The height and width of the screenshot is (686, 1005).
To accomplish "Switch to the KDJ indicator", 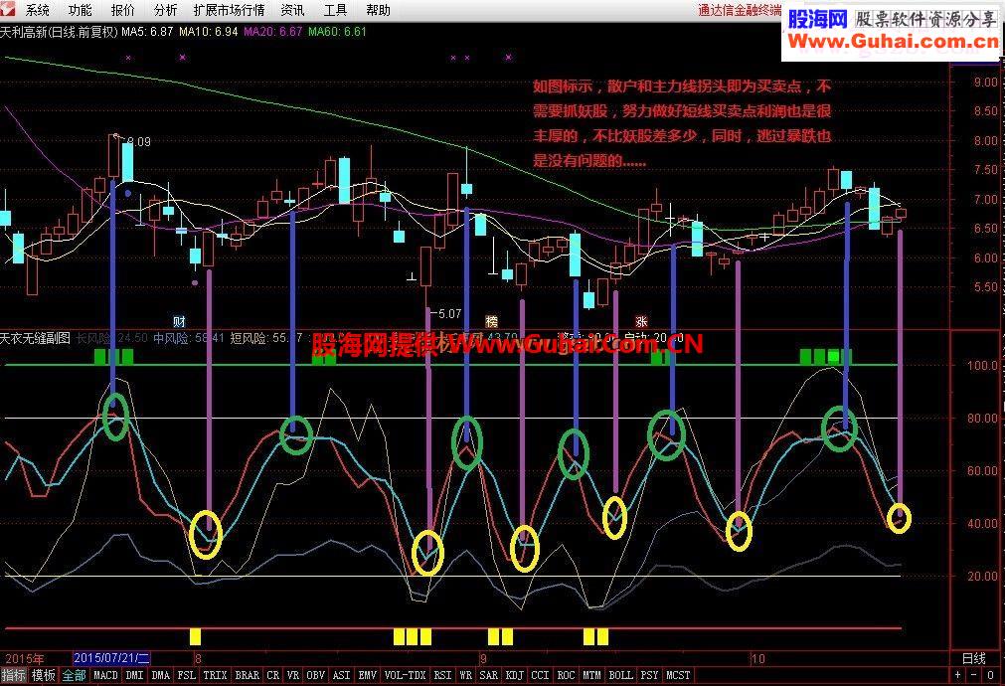I will click(515, 675).
